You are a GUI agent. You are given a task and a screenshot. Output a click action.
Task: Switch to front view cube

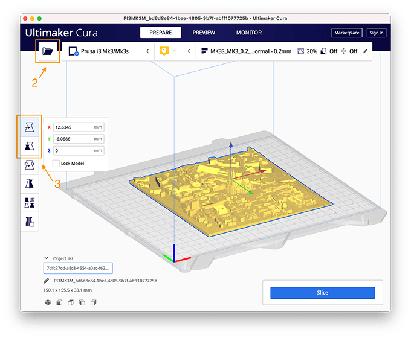pos(59,302)
